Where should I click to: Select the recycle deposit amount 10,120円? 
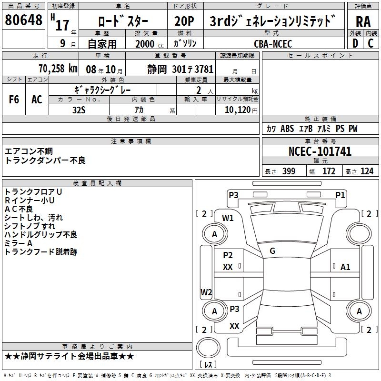point(237,110)
